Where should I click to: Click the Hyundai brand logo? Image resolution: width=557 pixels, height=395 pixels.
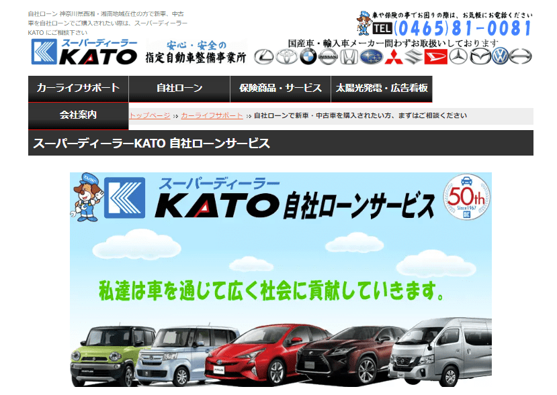point(521,57)
